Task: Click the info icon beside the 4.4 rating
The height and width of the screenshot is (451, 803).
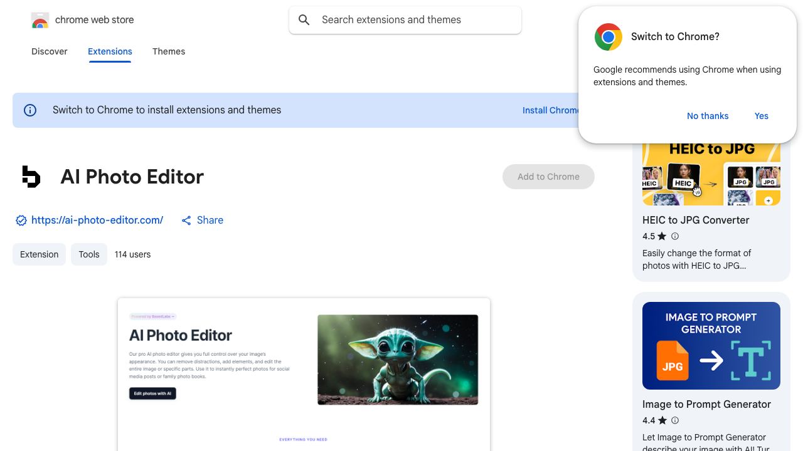Action: coord(675,420)
